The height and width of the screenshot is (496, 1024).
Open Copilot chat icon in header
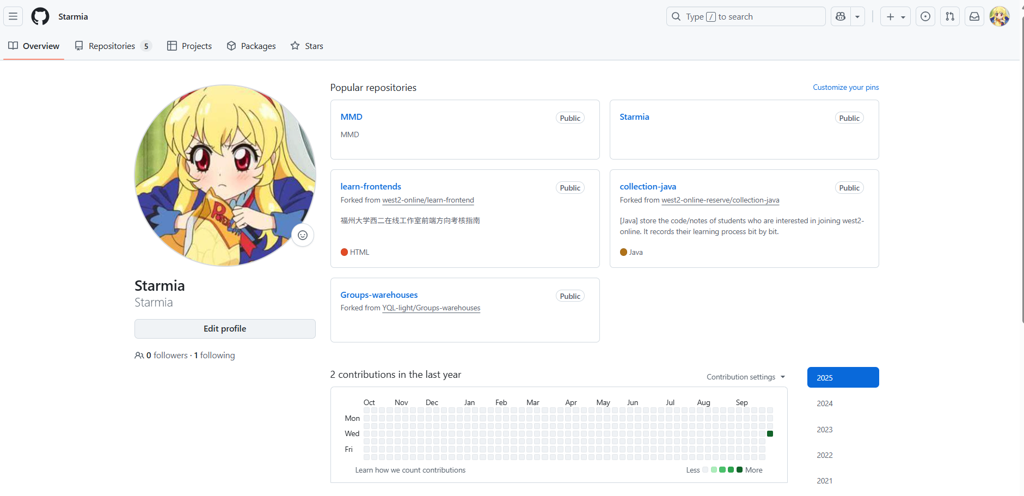(841, 17)
